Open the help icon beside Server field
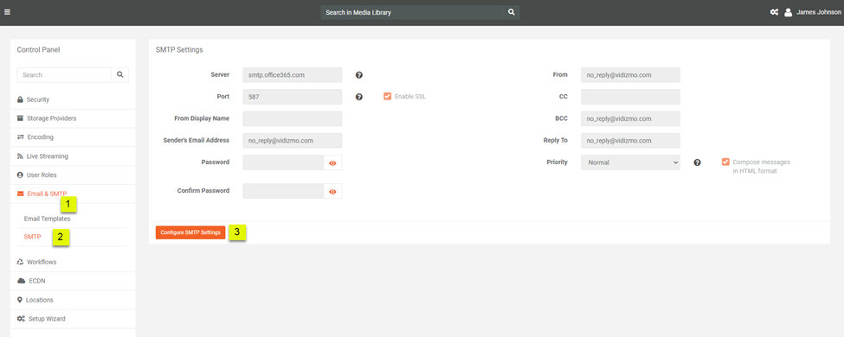Screen dimensions: 844x337 pyautogui.click(x=359, y=75)
